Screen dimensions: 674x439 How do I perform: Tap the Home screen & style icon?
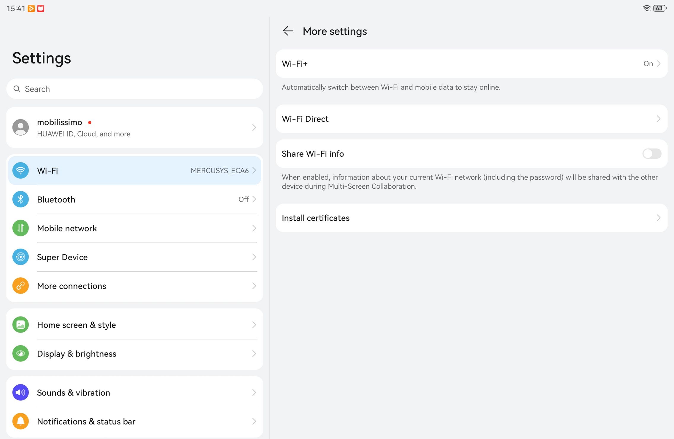[20, 325]
